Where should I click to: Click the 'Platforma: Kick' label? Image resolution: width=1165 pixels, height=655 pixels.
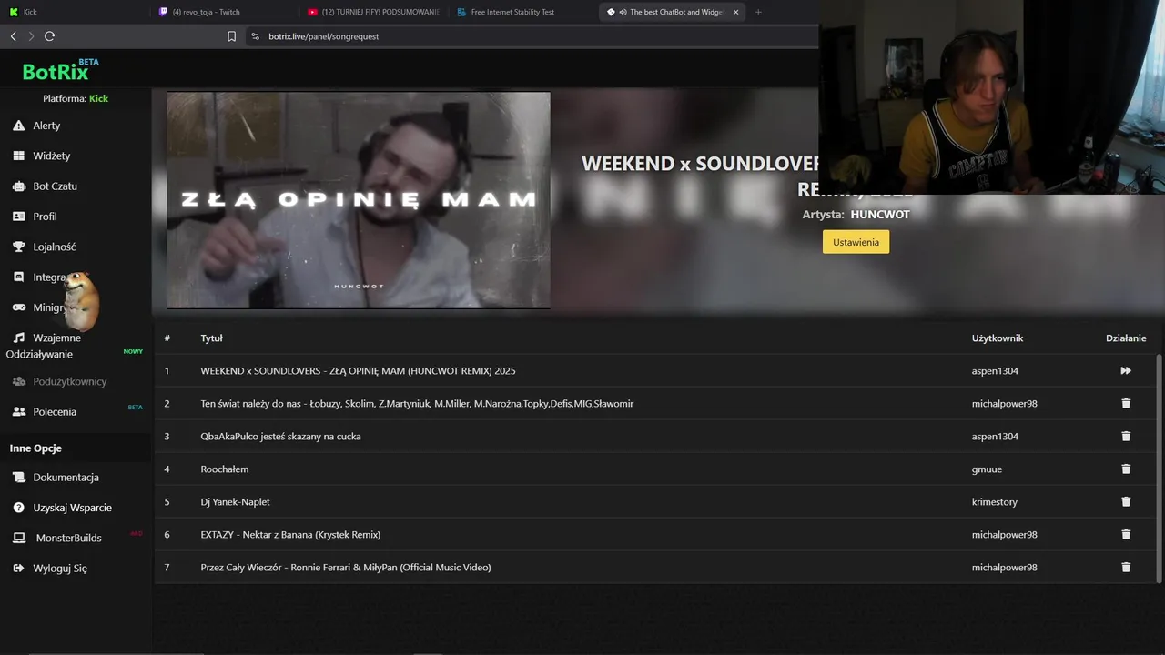(76, 98)
